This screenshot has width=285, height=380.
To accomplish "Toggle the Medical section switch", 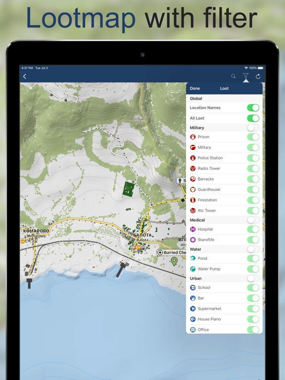I will point(253,220).
